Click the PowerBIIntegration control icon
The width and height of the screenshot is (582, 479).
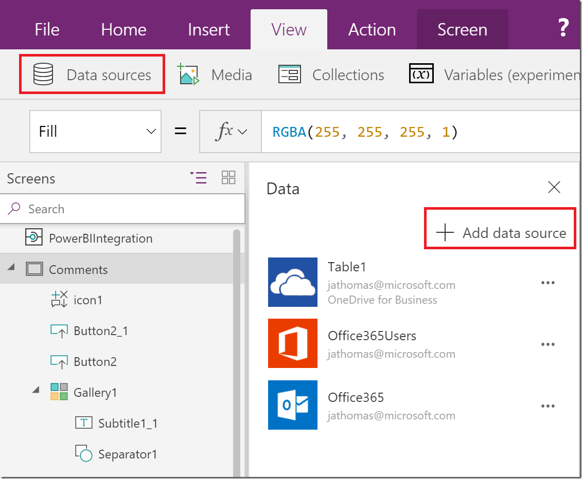click(34, 237)
